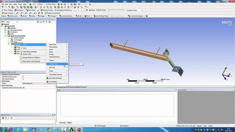Open the View menu
This screenshot has width=235, height=132.
tap(11, 4)
